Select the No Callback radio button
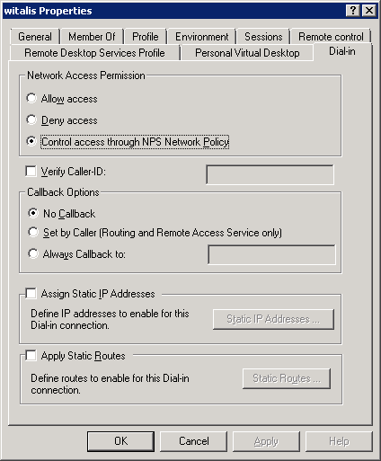Viewport: 381px width, 461px height. coord(33,213)
